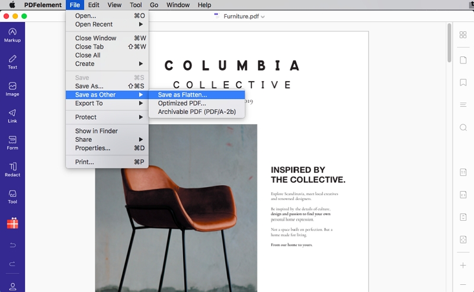Select Archivable PDF (PDF/A-2b)
Screen dimensions: 474x292
click(197, 112)
